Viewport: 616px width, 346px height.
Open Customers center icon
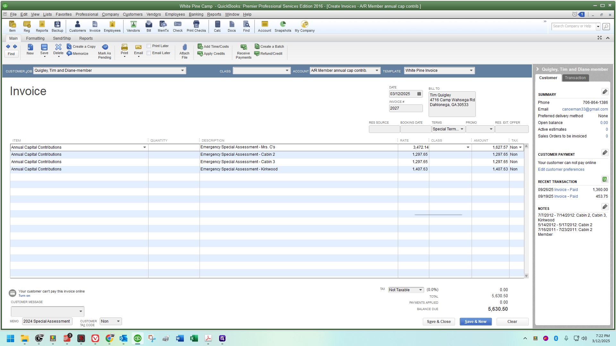tap(77, 26)
